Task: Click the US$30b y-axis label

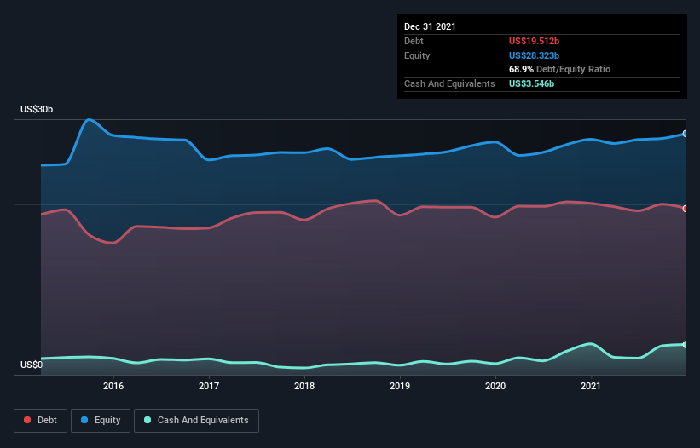Action: [x=37, y=109]
